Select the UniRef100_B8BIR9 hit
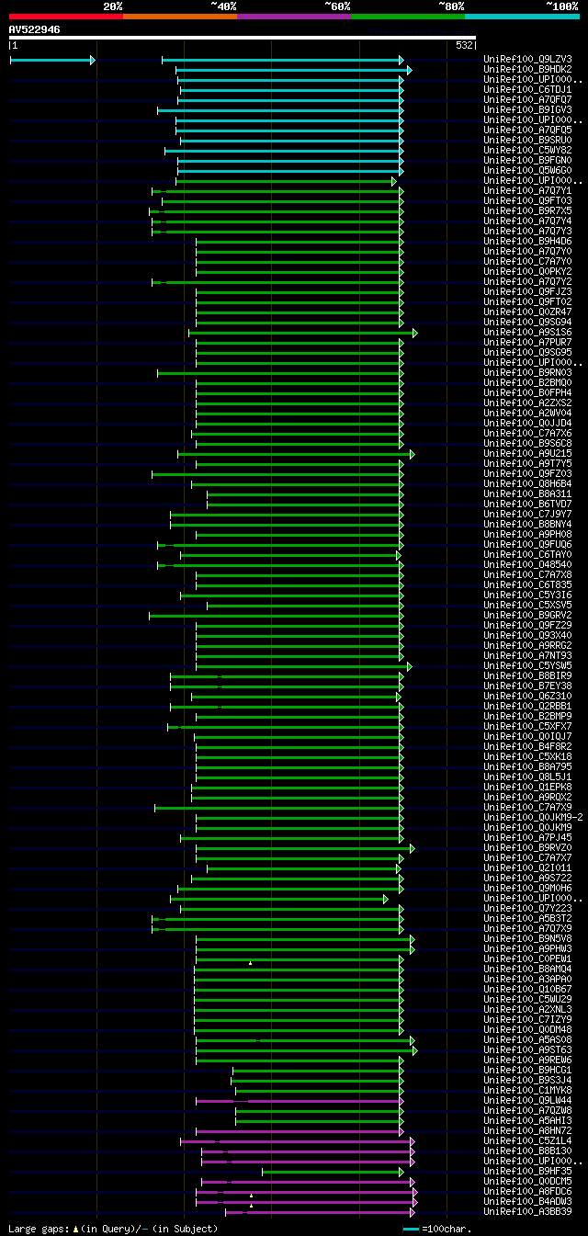The image size is (588, 1236). [527, 676]
